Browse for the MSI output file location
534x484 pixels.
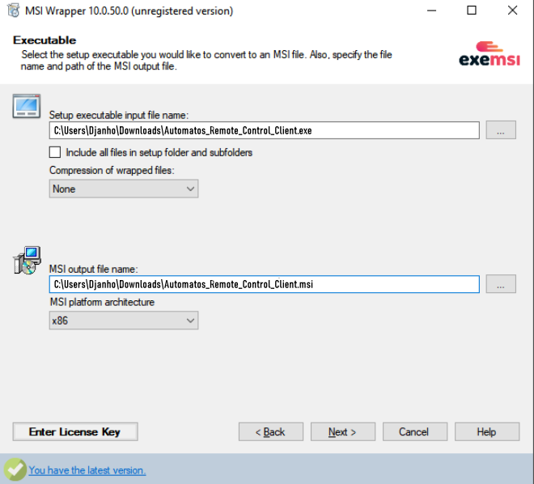(x=501, y=284)
